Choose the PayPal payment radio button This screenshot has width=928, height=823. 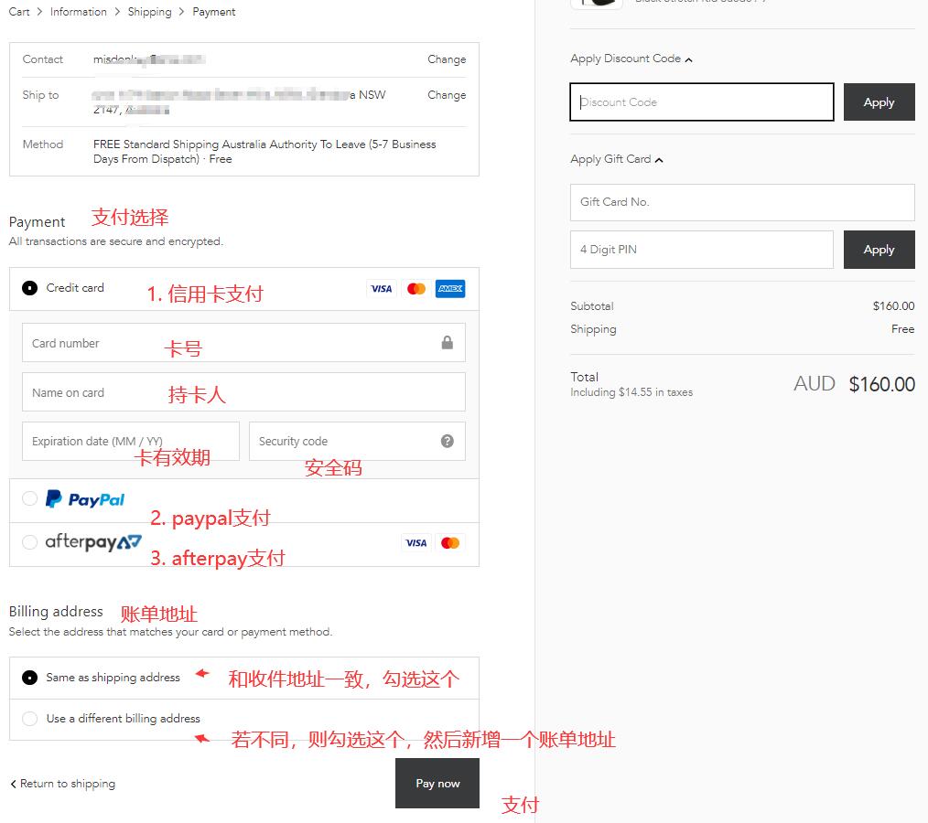click(x=30, y=498)
